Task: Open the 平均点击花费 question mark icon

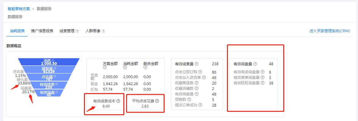Action: [157, 101]
